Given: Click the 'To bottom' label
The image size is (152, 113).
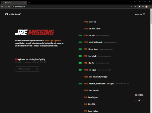Looking at the screenshot, I should coord(139,95).
